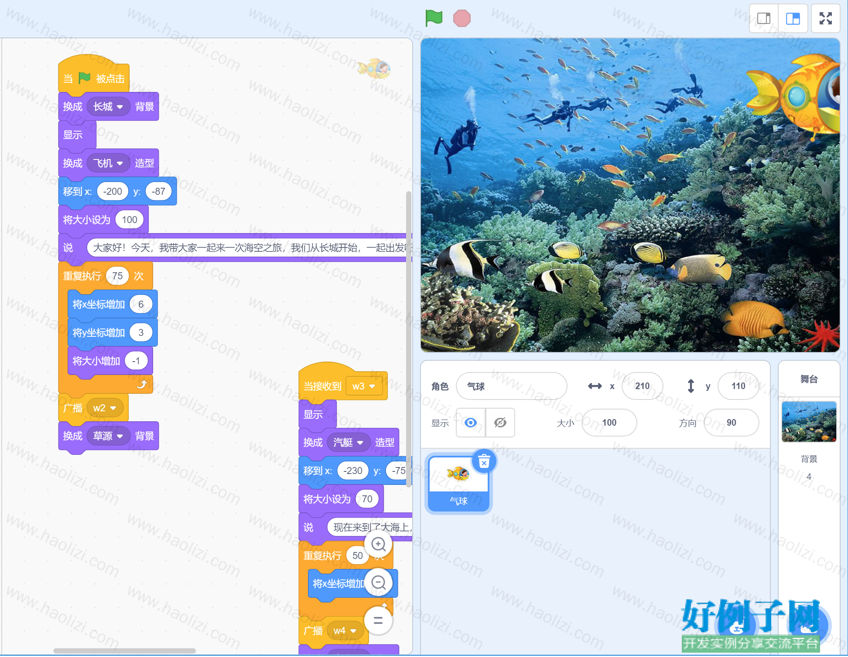Edit y value -87 in 移到 block
This screenshot has height=657, width=848.
click(x=158, y=192)
